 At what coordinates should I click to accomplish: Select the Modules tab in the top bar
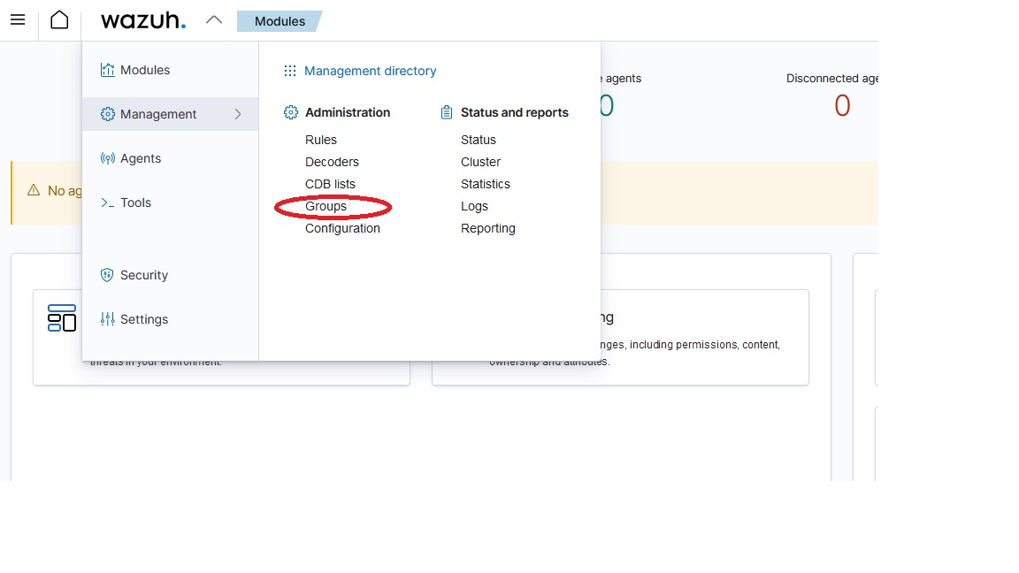point(279,20)
